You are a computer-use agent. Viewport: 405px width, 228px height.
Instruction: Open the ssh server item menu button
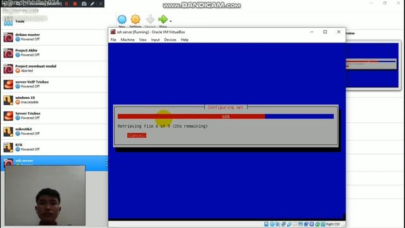[x=106, y=163]
